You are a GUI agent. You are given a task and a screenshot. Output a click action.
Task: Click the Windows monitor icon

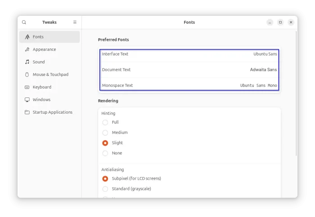27,100
